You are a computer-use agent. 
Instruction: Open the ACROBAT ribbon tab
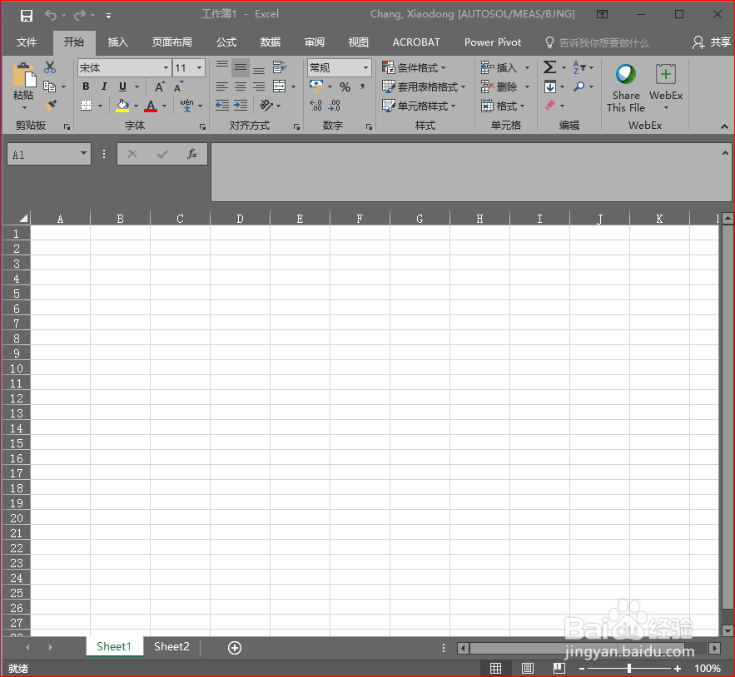click(x=416, y=42)
